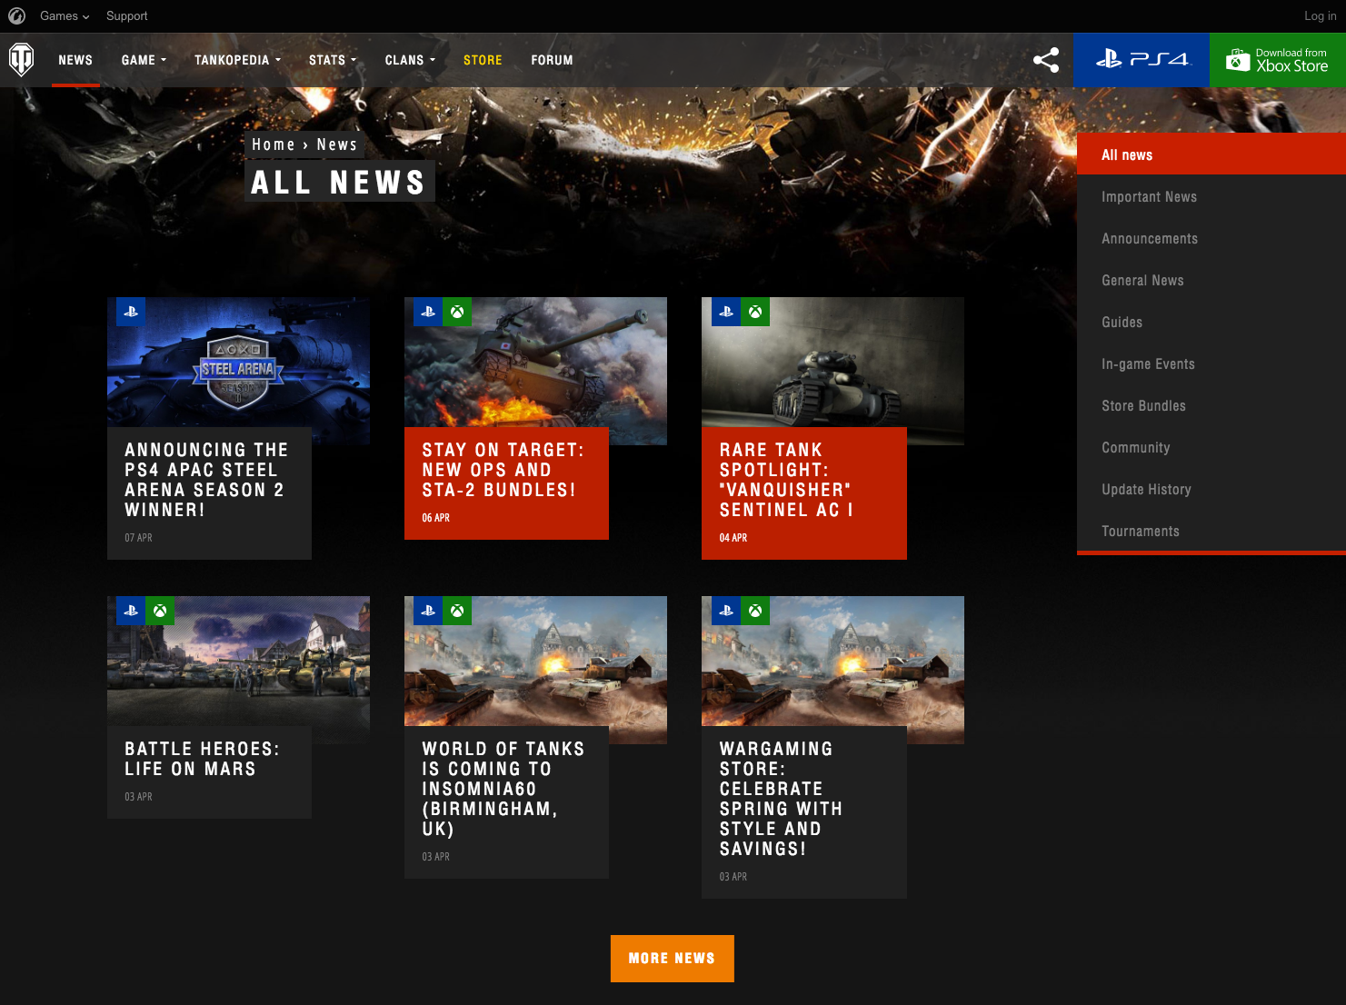Click Xbox icon on Battle Heroes card

160,611
